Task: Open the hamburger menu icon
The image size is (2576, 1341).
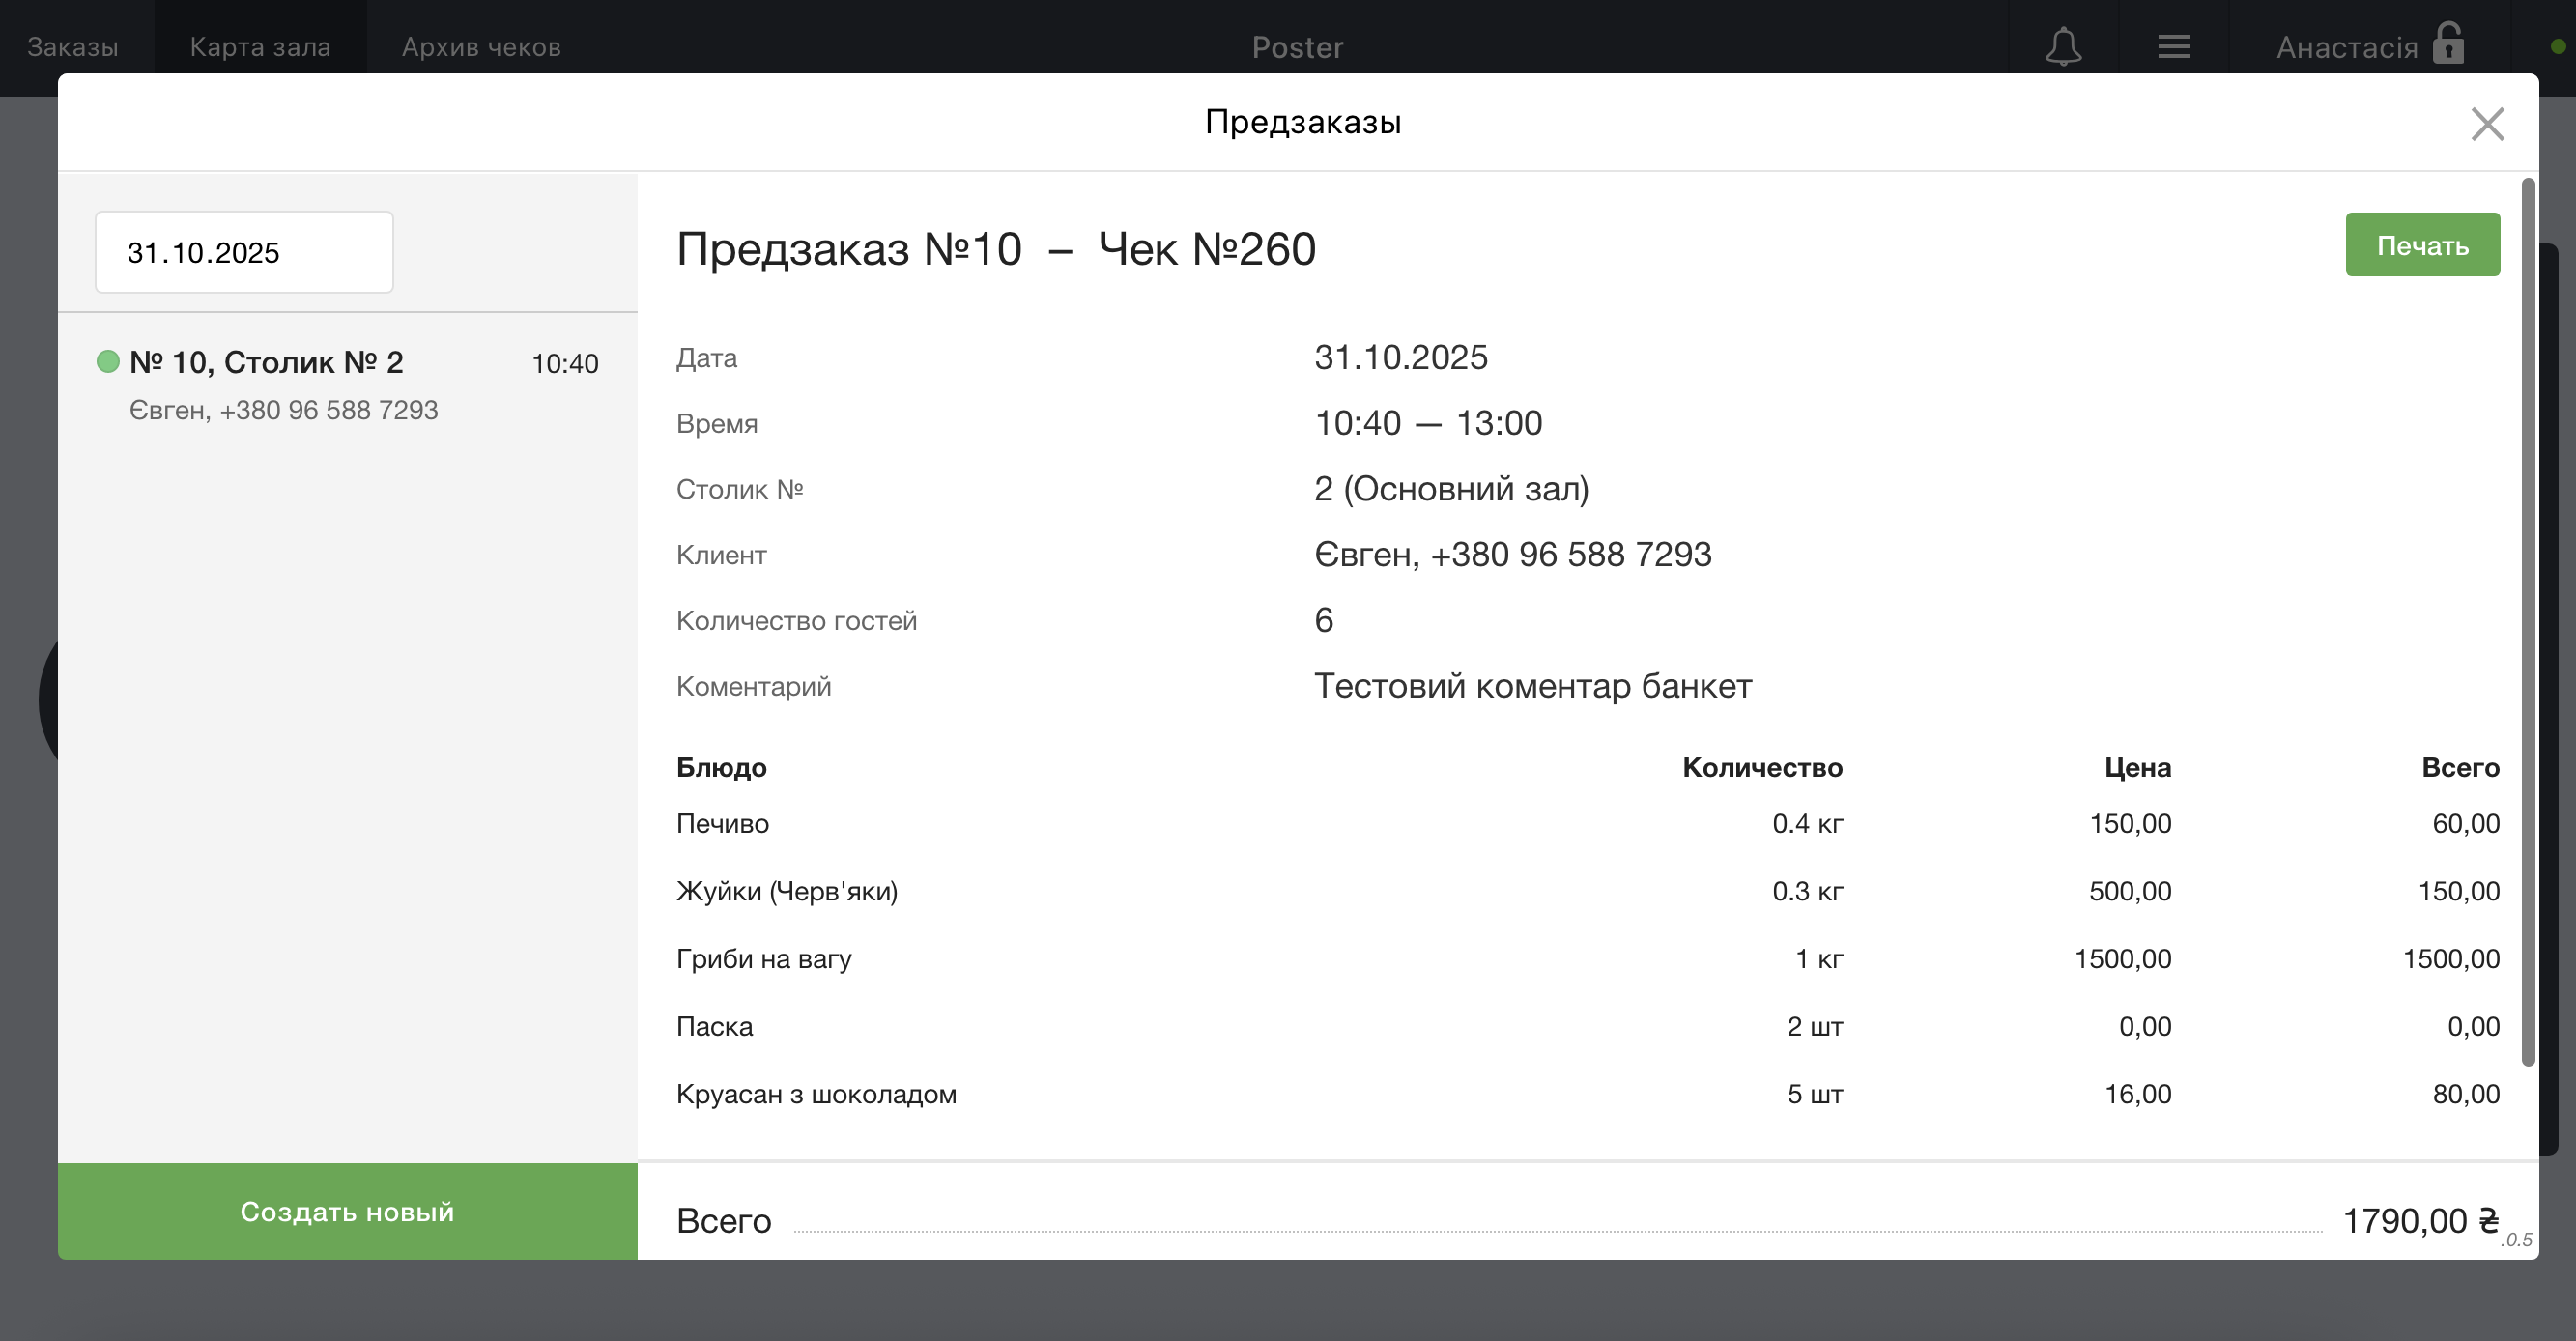Action: click(2173, 46)
